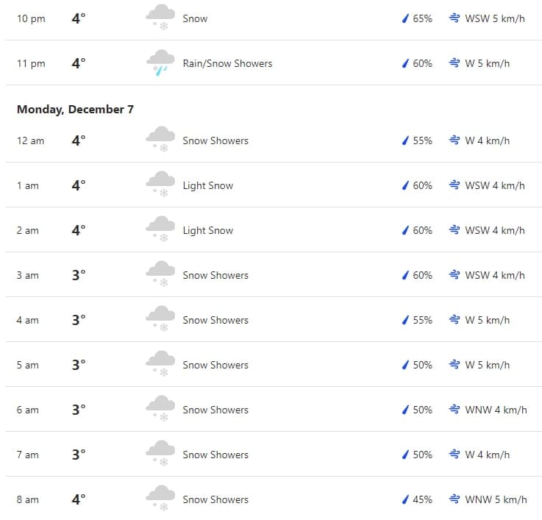Select the Monday, December 7 heading
This screenshot has height=520, width=542.
[x=75, y=110]
